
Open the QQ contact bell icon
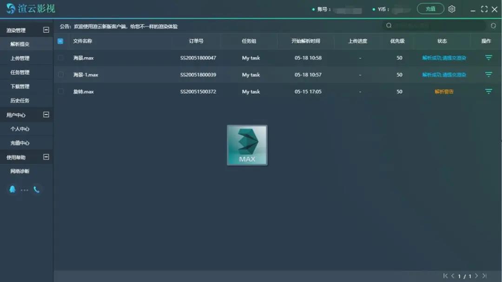pos(13,189)
